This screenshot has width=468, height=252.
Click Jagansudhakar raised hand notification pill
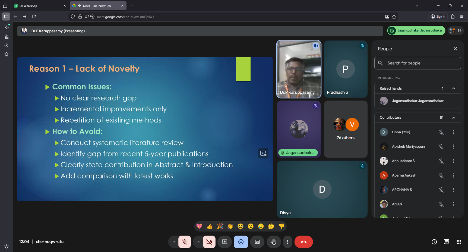point(416,30)
